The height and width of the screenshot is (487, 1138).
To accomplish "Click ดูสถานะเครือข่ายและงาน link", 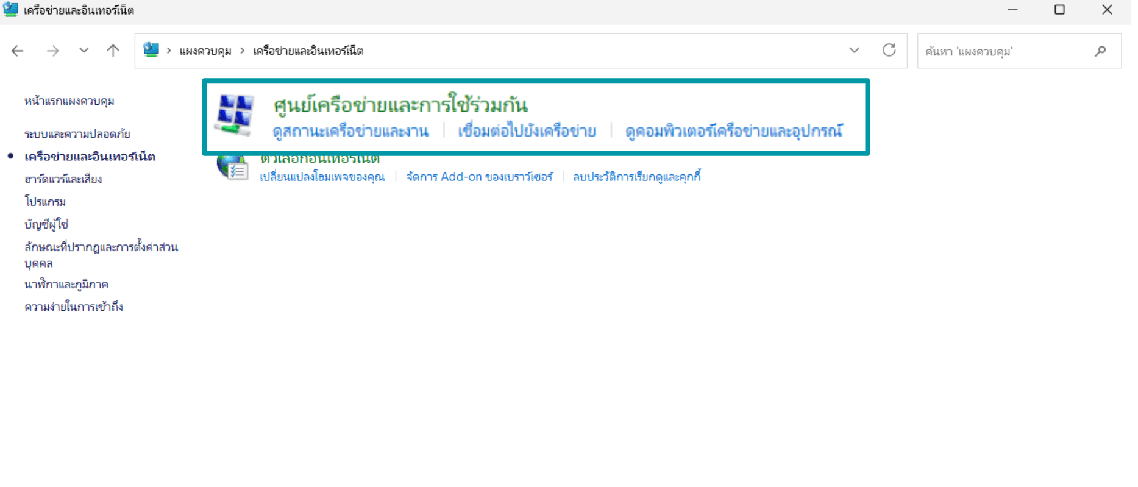I will pyautogui.click(x=351, y=131).
